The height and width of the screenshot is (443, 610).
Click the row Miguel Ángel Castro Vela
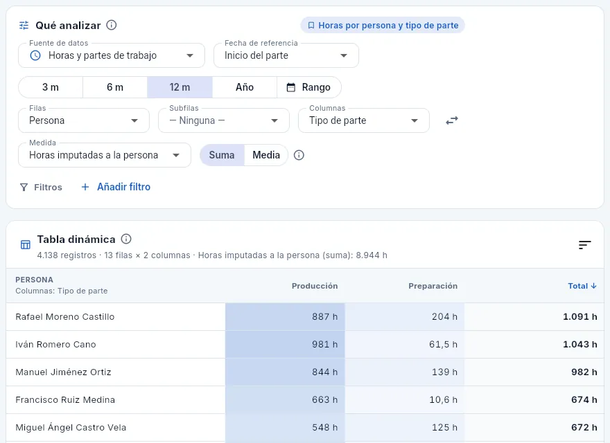305,428
